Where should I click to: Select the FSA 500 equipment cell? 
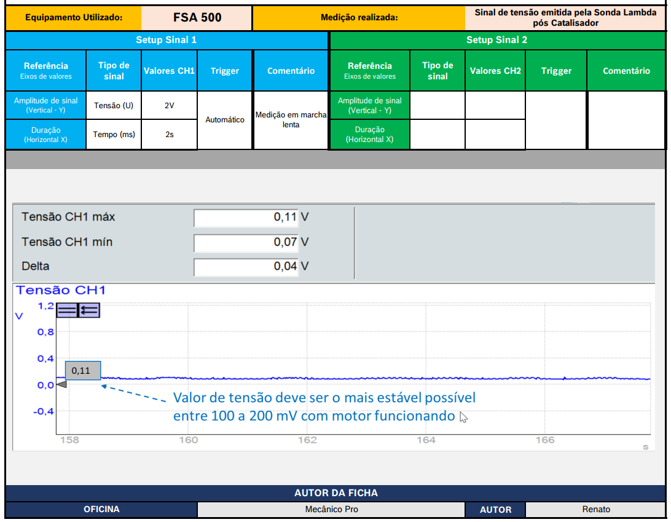[197, 18]
